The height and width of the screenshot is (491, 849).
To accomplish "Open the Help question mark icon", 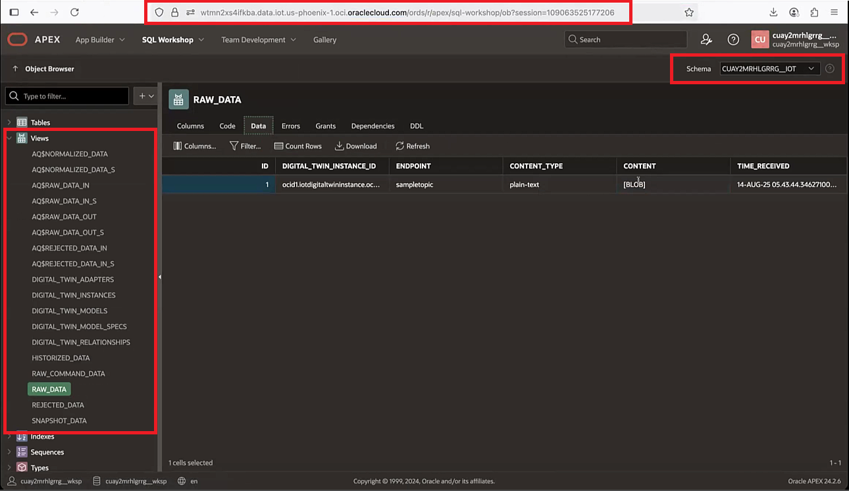I will (733, 39).
